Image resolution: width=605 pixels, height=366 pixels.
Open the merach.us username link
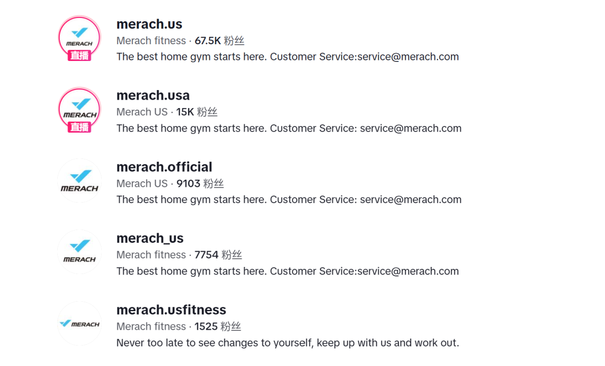click(x=149, y=24)
